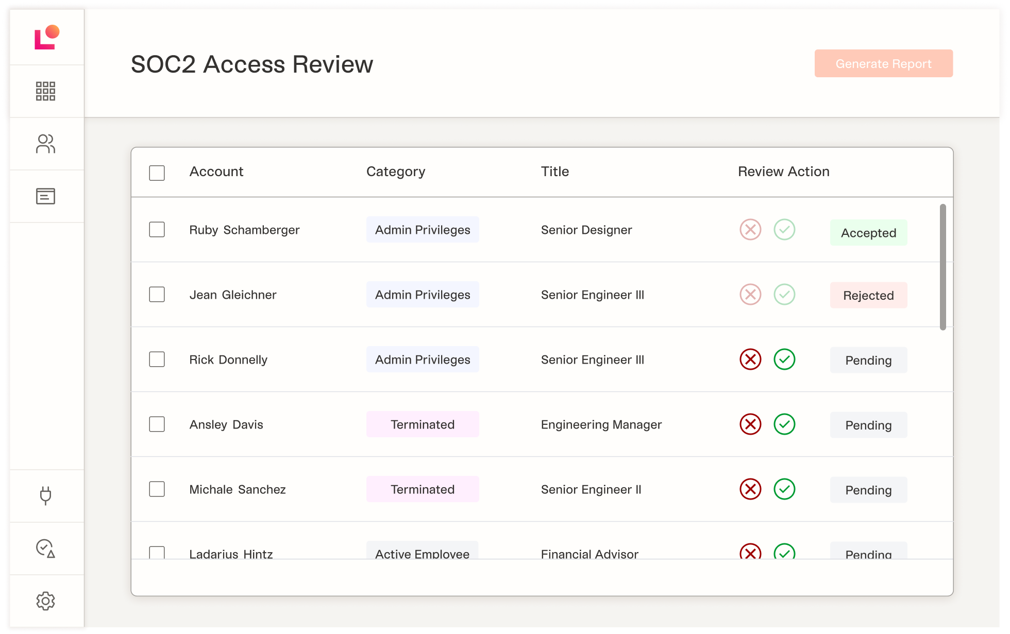This screenshot has width=1010, height=634.
Task: Reject Michale Sanchez's access
Action: 750,489
